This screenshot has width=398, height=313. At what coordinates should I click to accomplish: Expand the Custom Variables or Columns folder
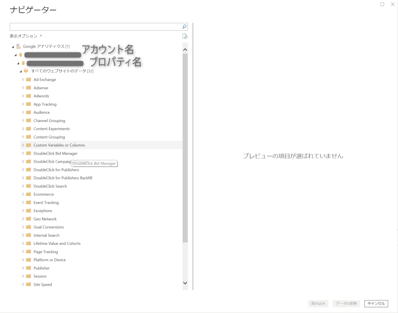tap(23, 145)
